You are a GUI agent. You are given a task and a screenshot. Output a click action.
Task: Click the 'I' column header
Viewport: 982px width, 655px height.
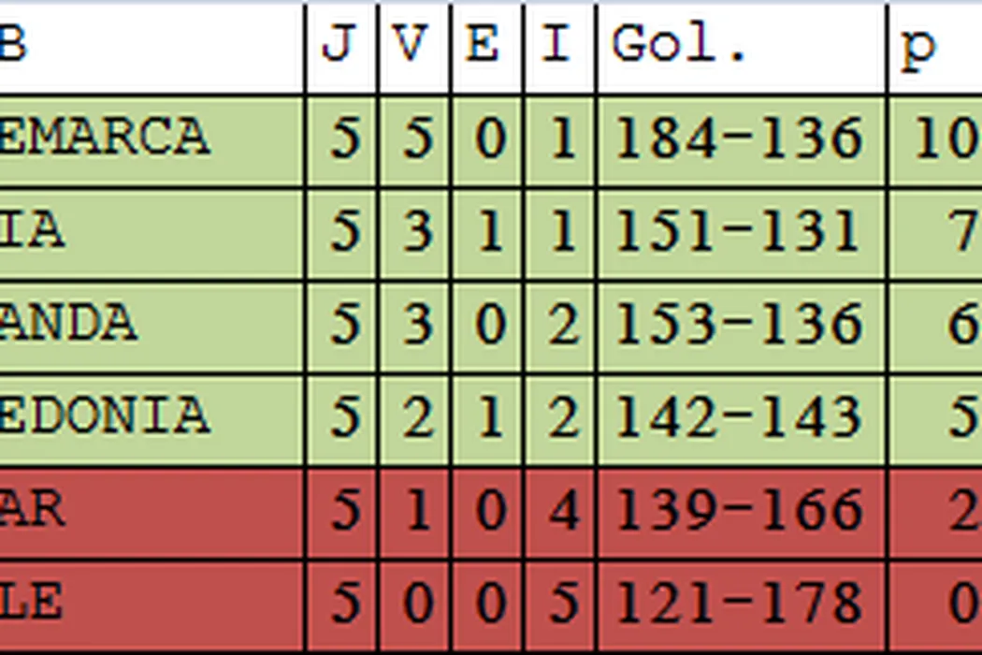pyautogui.click(x=559, y=47)
